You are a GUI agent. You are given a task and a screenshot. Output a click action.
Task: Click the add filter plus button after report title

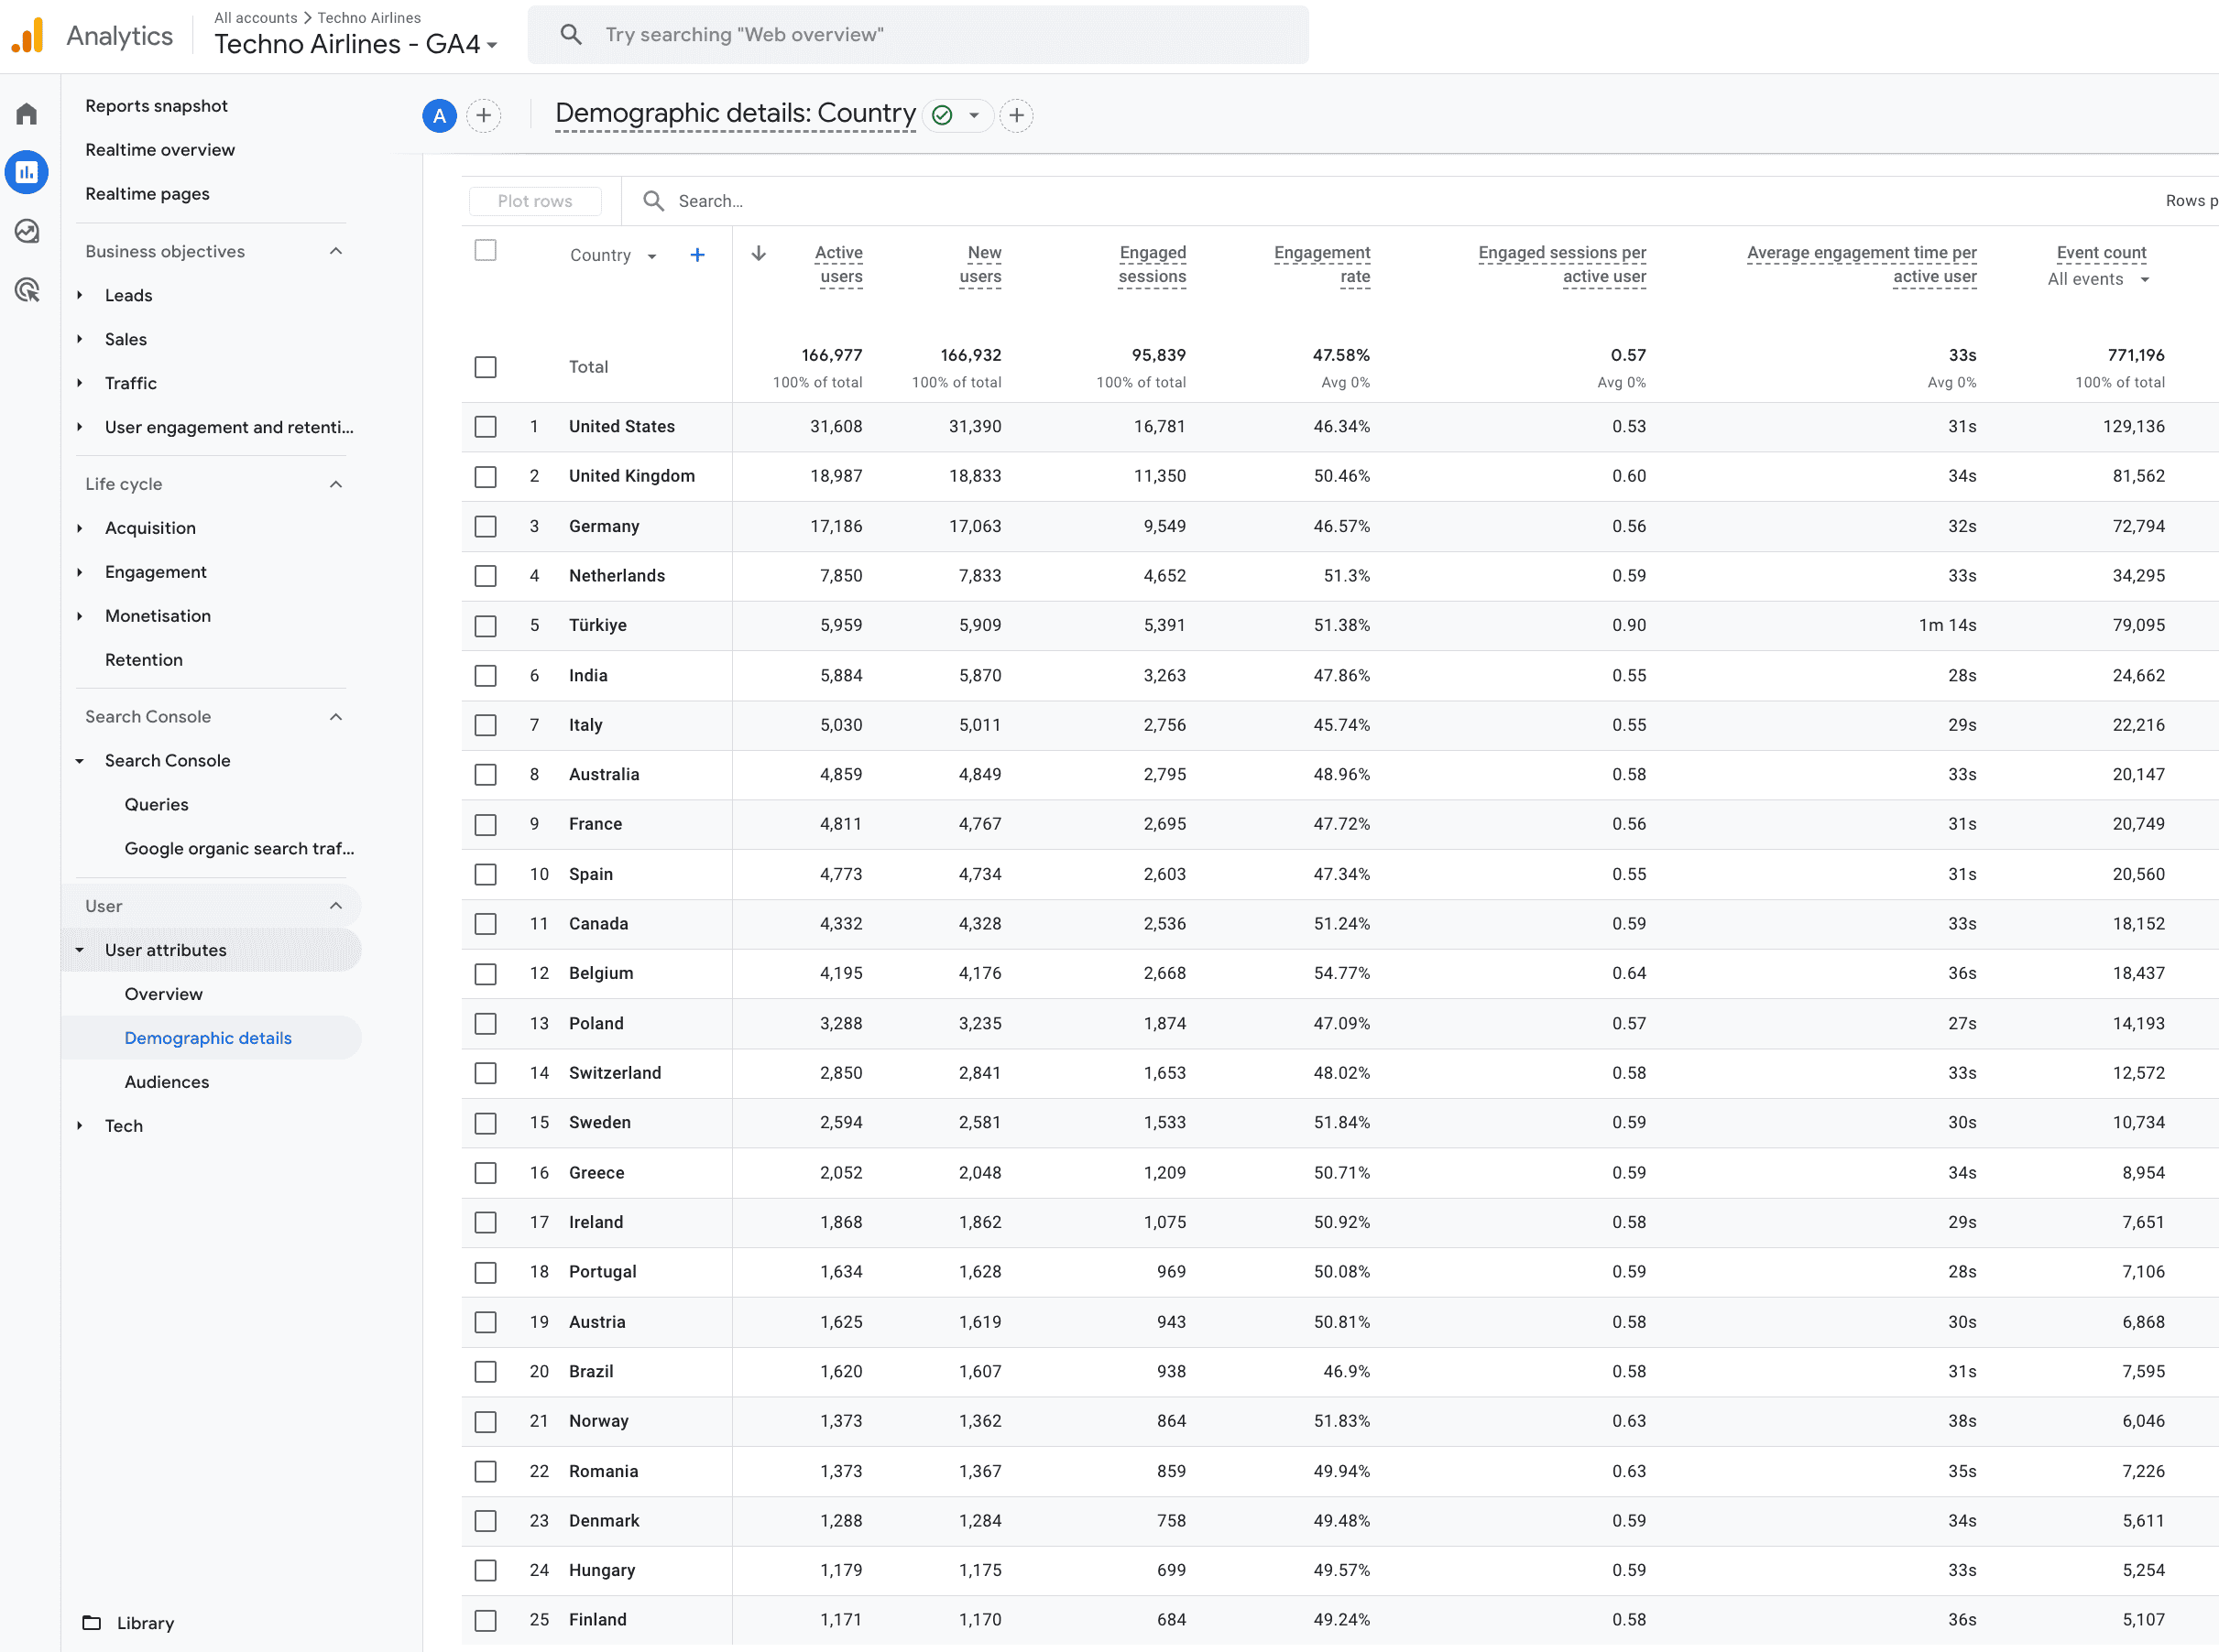1016,116
